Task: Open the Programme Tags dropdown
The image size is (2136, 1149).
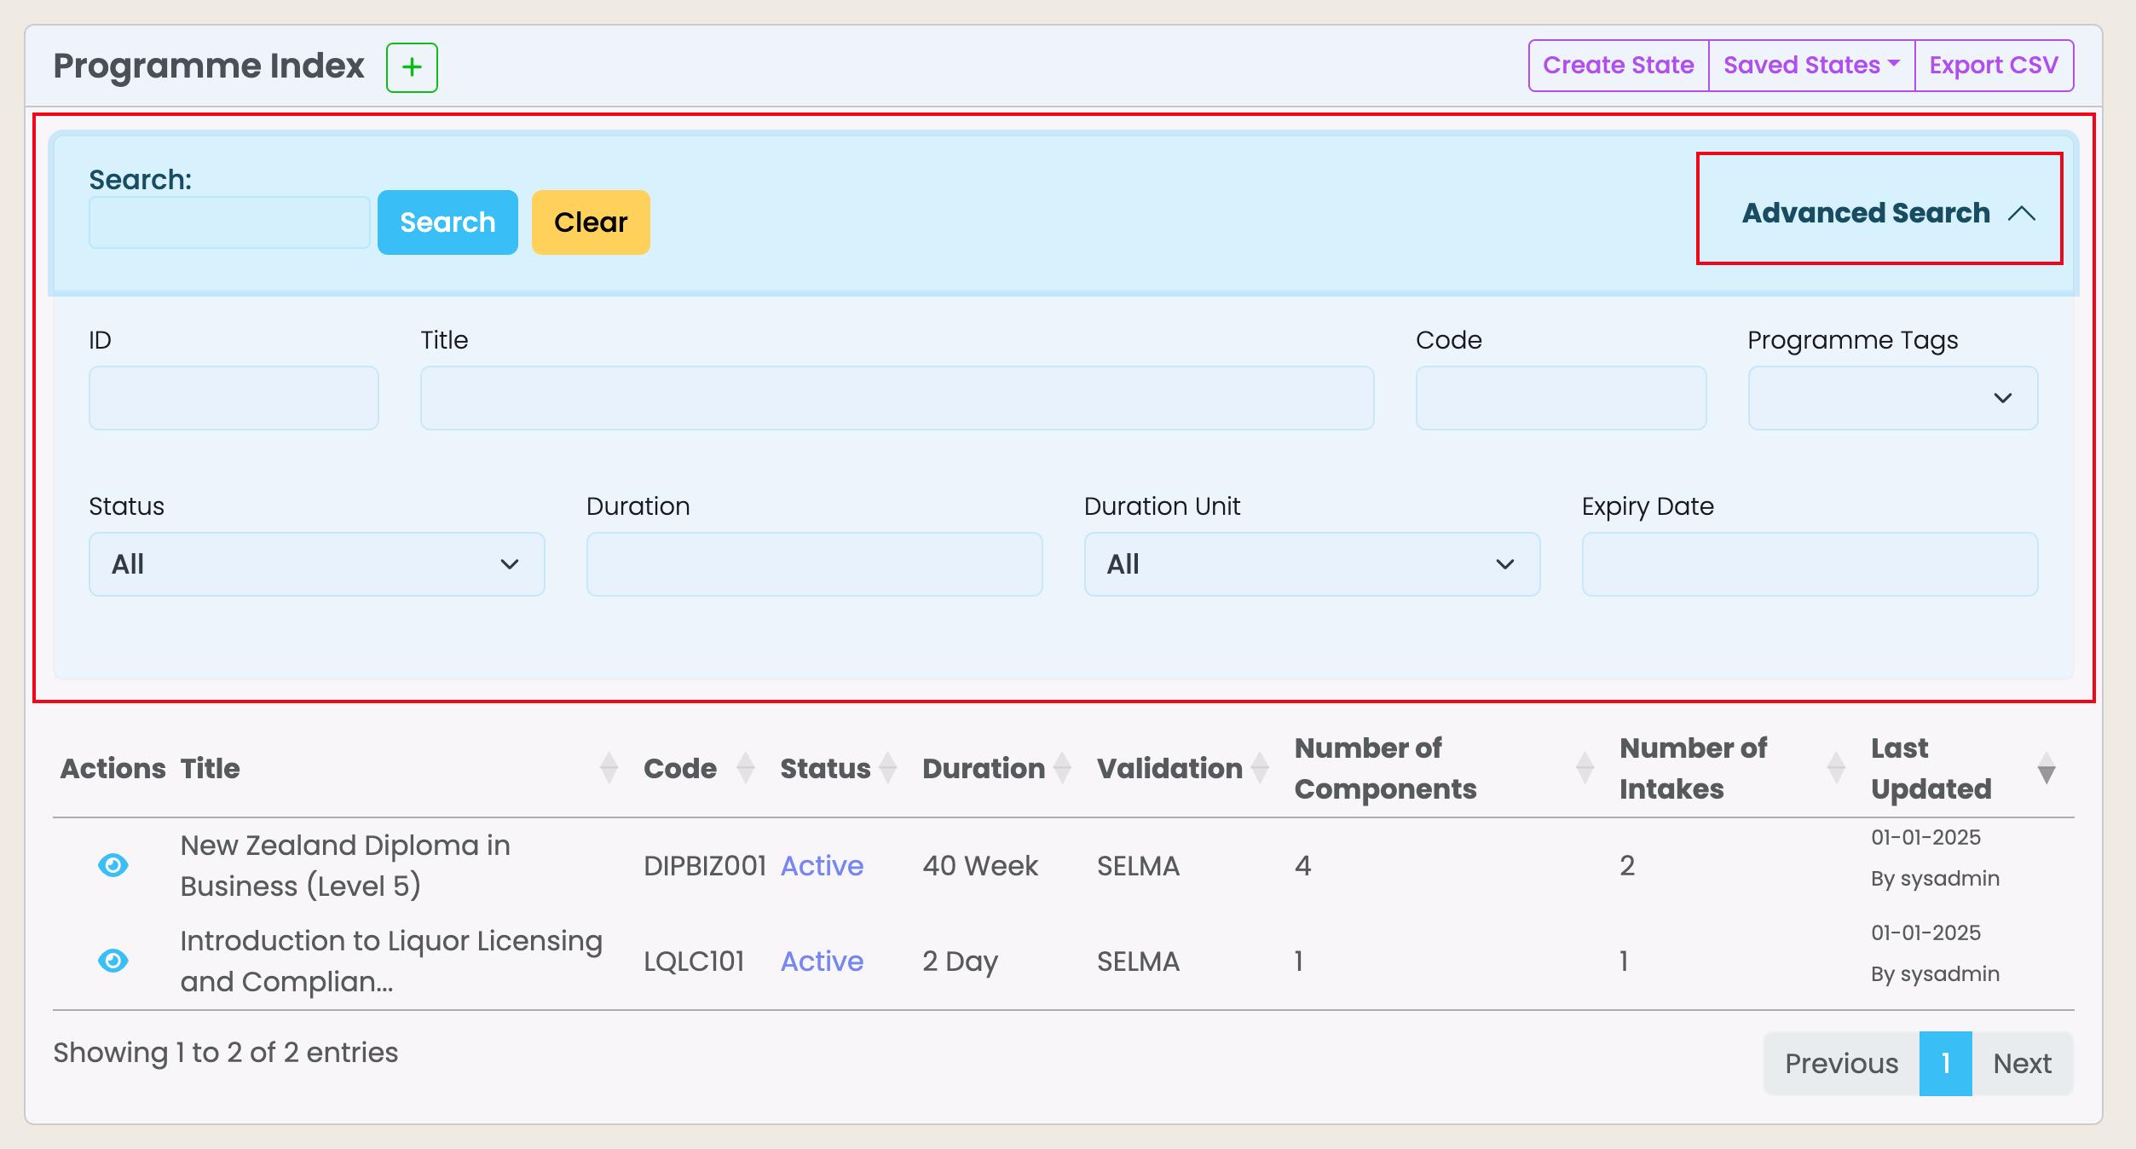Action: (1892, 398)
